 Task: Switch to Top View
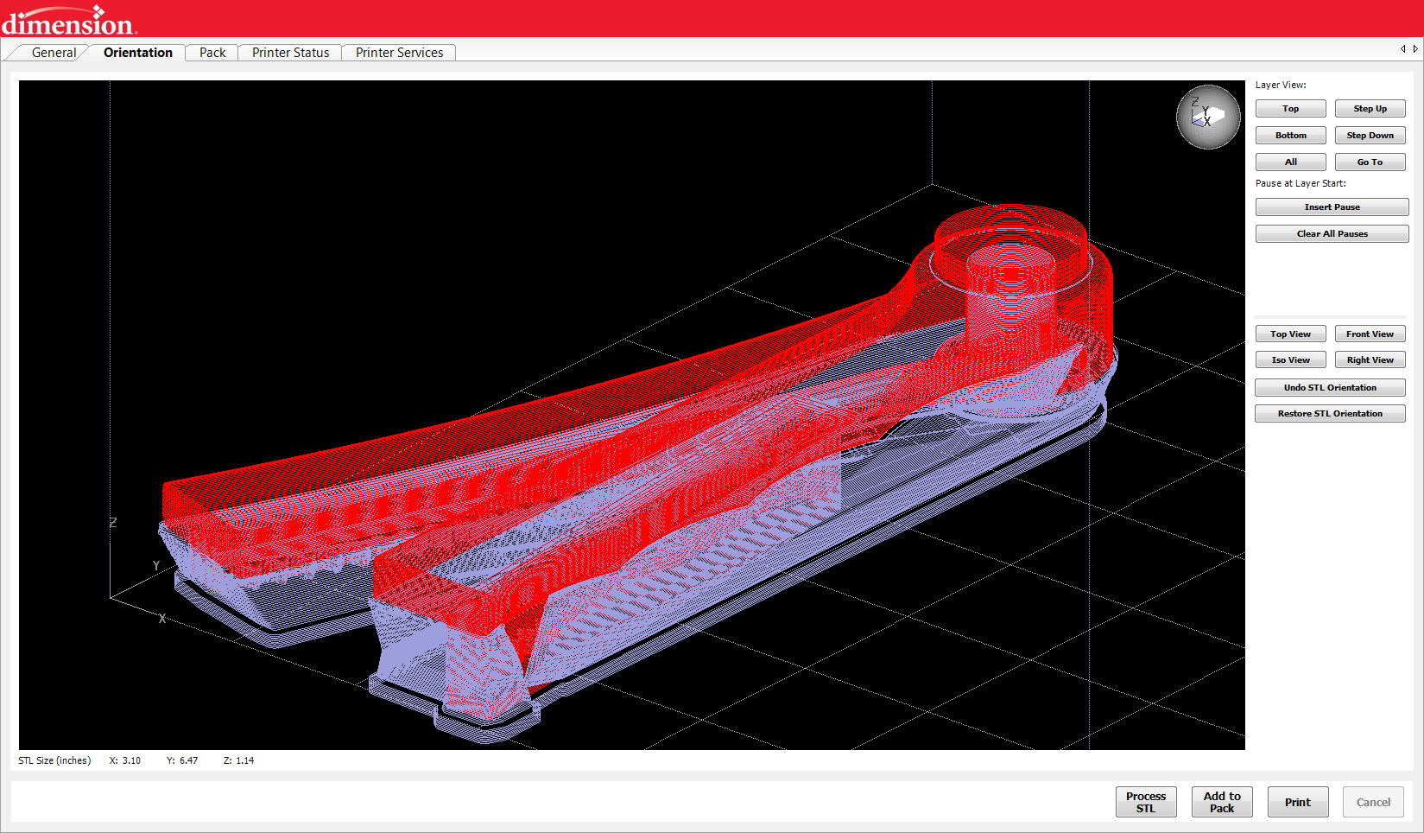click(x=1291, y=334)
